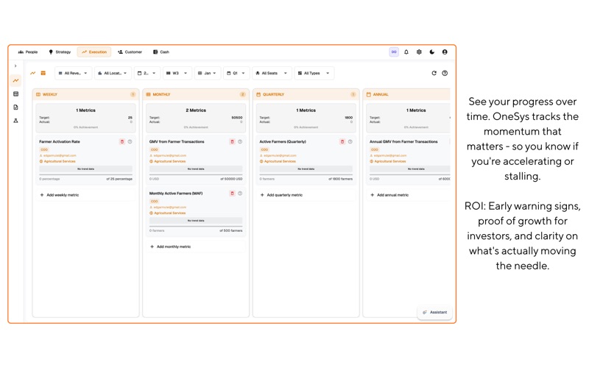This screenshot has width=589, height=368.
Task: Open the year filter dropdown
Action: [147, 73]
